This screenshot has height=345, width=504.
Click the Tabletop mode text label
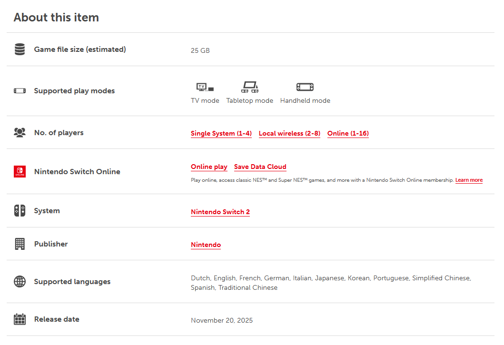click(x=250, y=100)
